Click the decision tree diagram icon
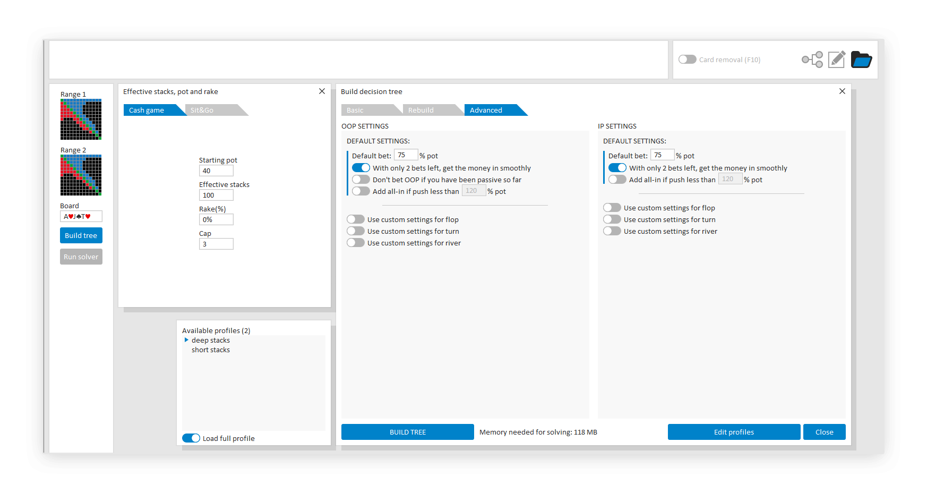Screen dimensions: 927x493 coord(812,59)
